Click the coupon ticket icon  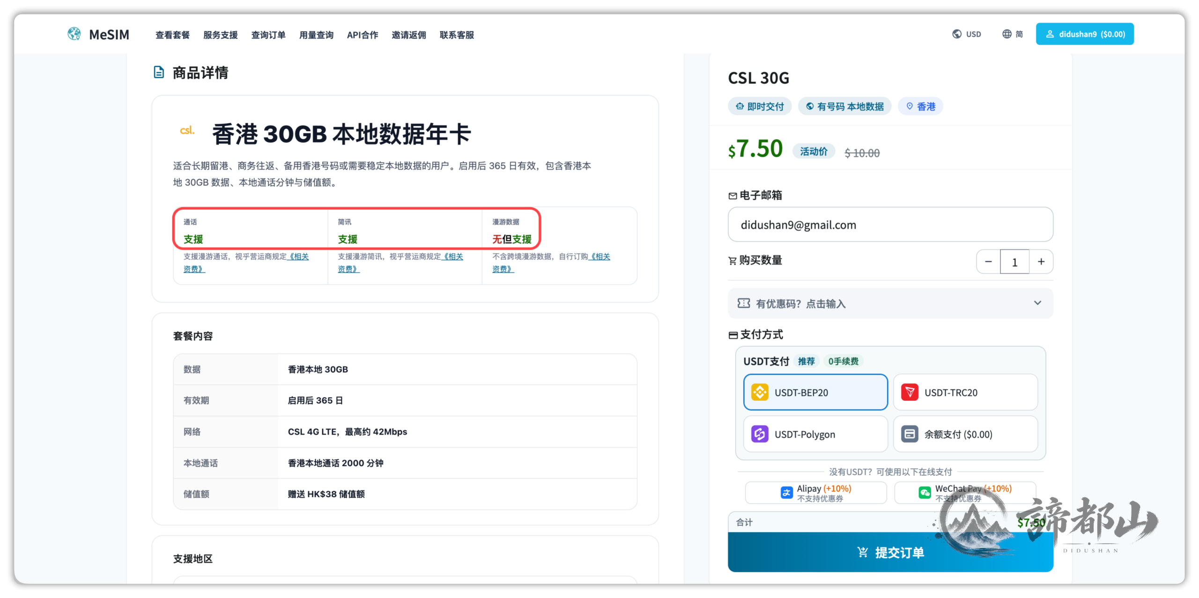(x=744, y=303)
